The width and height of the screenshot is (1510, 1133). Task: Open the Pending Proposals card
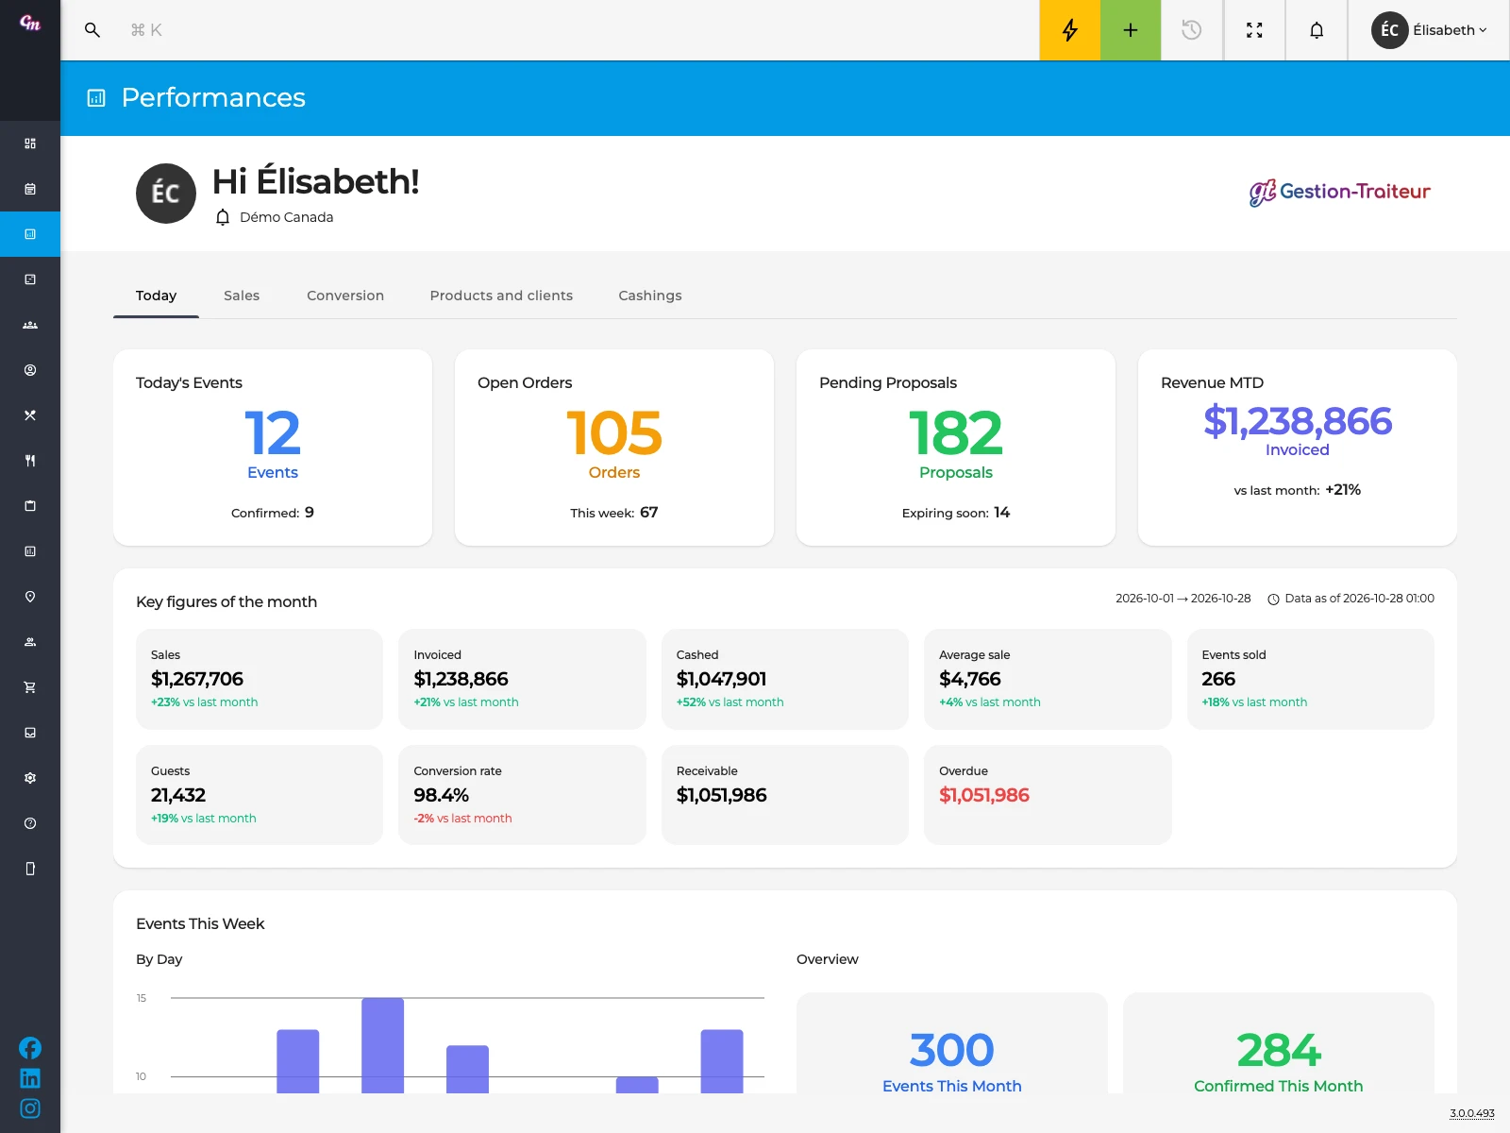[x=956, y=448]
